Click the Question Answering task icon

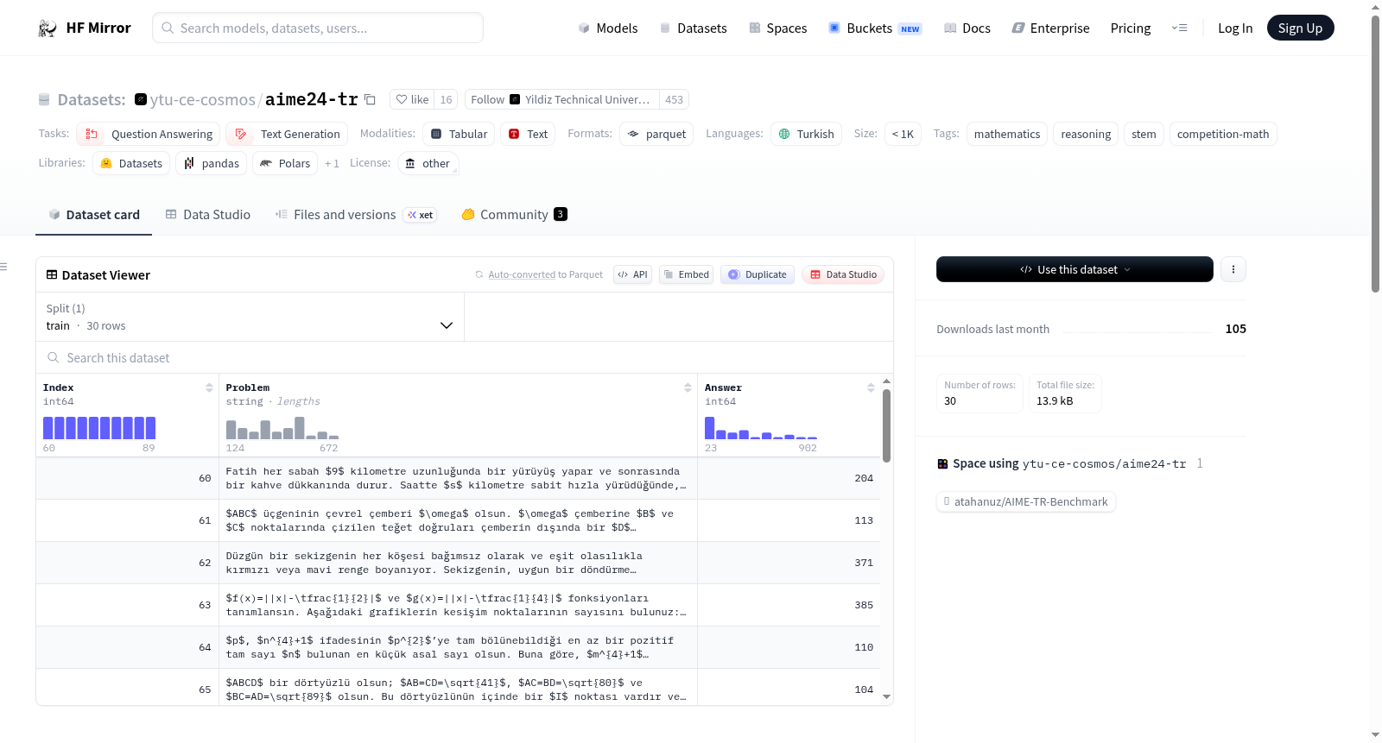92,134
